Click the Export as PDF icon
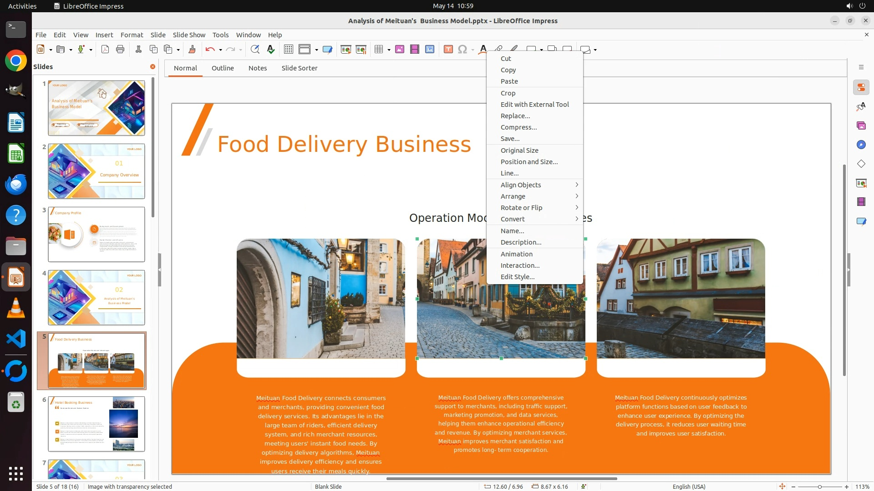This screenshot has height=491, width=874. pyautogui.click(x=105, y=50)
